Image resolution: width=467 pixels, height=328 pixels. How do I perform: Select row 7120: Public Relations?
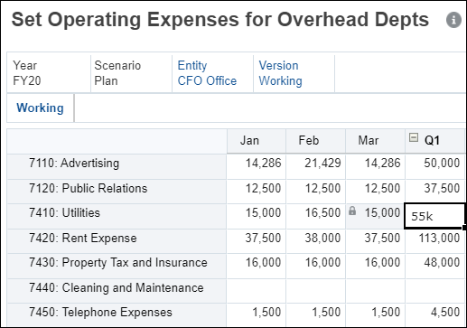[x=117, y=192]
